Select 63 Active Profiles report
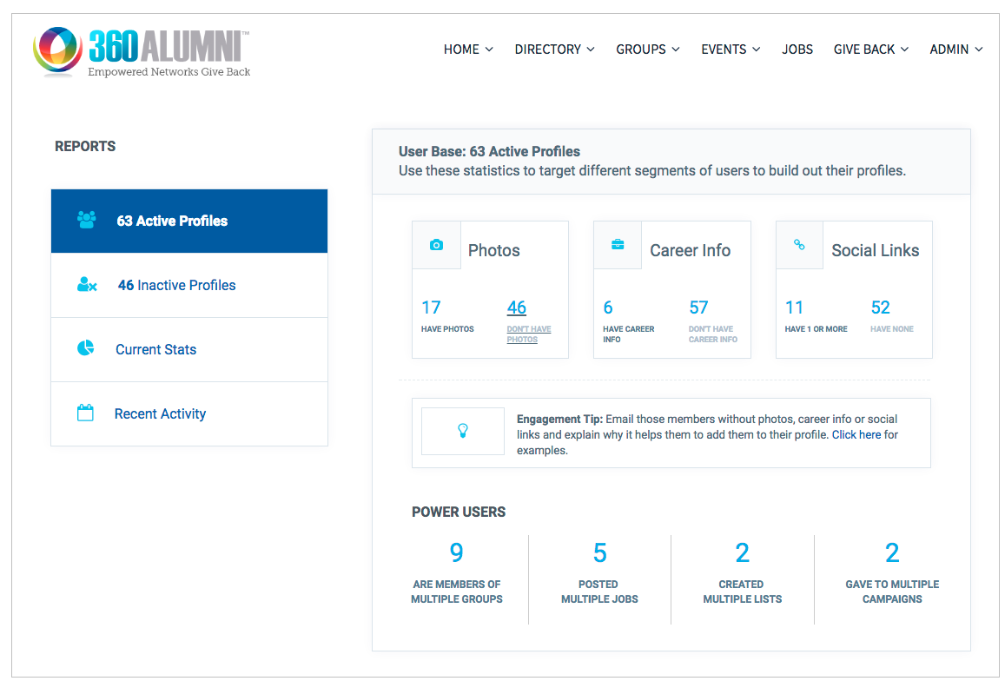The width and height of the screenshot is (1005, 681). (x=189, y=221)
